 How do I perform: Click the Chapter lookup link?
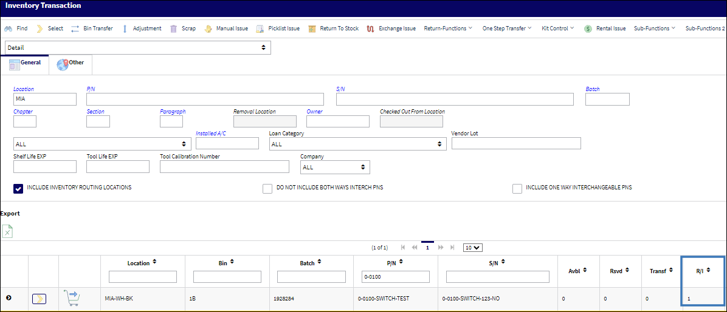coord(23,112)
